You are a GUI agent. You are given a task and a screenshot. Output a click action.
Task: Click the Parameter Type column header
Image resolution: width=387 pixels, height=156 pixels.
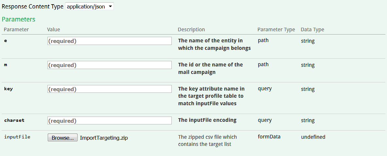pyautogui.click(x=276, y=30)
